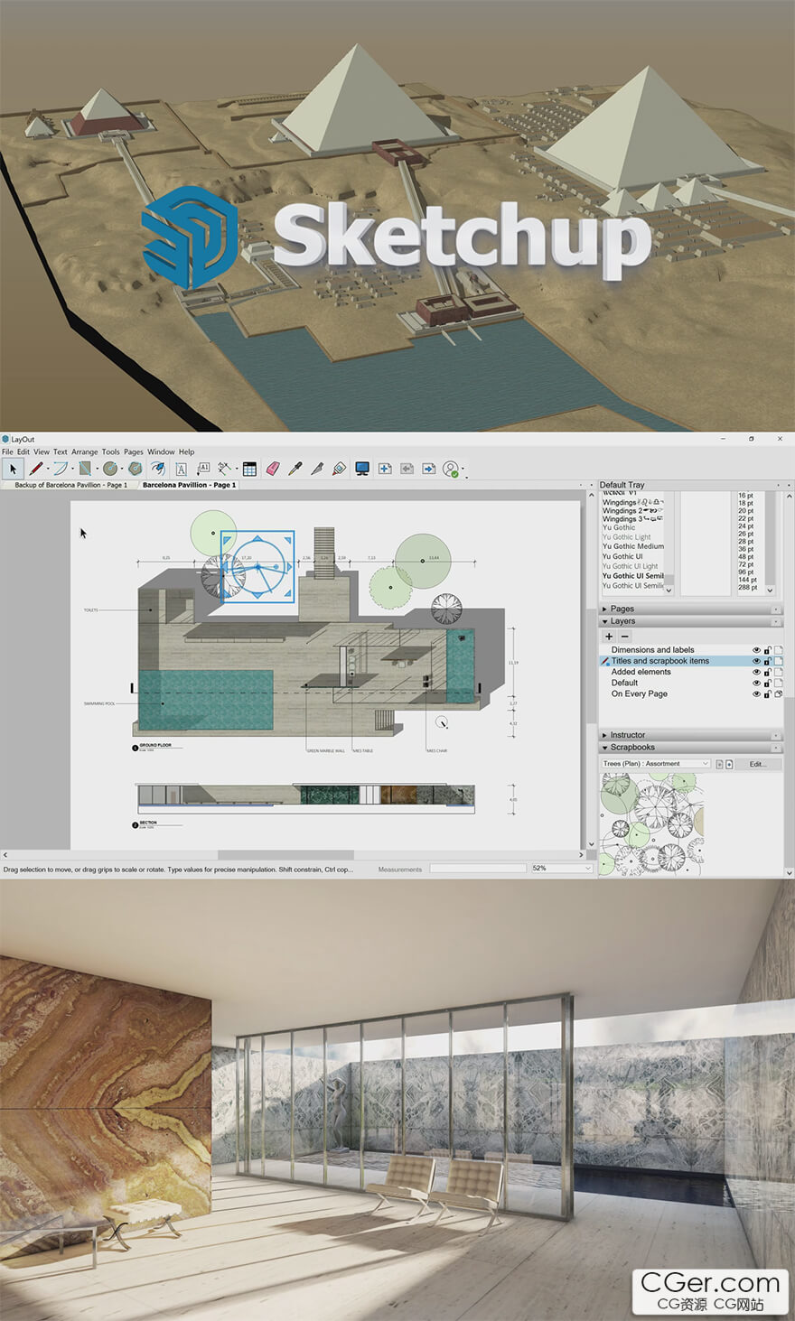Open the File menu
This screenshot has height=1321, width=795.
[7, 451]
